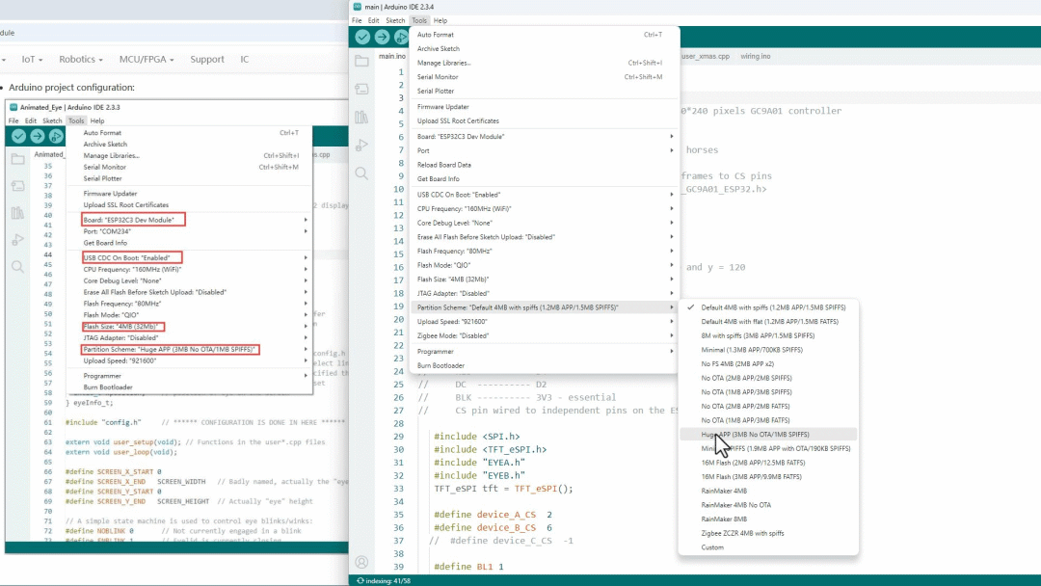The image size is (1041, 586).
Task: Click Sketchbook folder icon in Arduino IDE 2.3.3 sidebar
Action: click(18, 159)
